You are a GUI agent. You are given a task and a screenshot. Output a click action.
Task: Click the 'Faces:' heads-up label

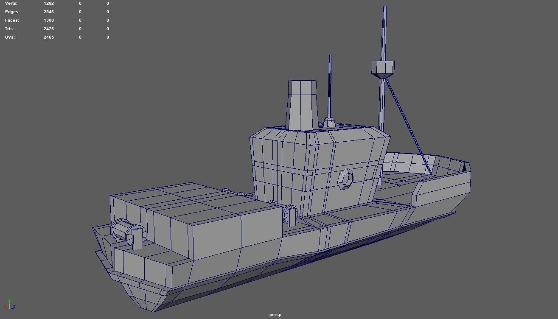click(12, 20)
